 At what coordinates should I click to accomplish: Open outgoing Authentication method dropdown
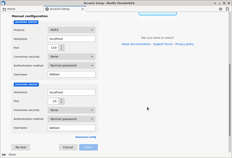[x=72, y=119]
